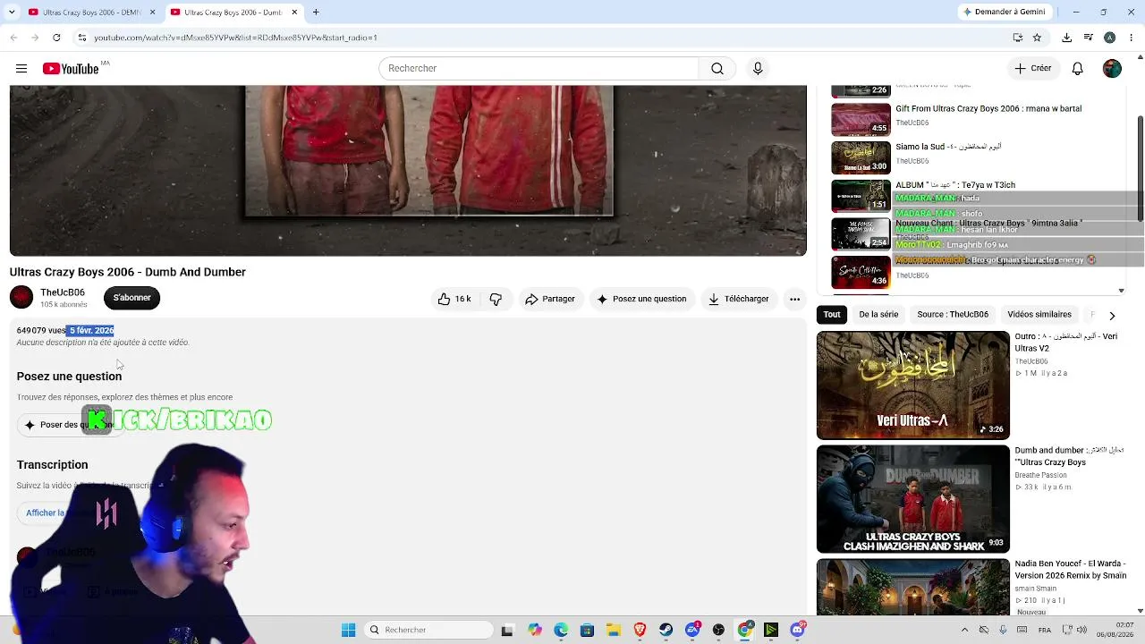The height and width of the screenshot is (644, 1145).
Task: Open YouTube notifications bell
Action: point(1078,69)
